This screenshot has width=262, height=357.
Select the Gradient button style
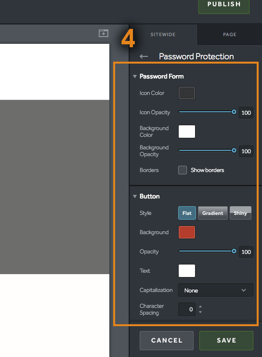click(x=212, y=213)
